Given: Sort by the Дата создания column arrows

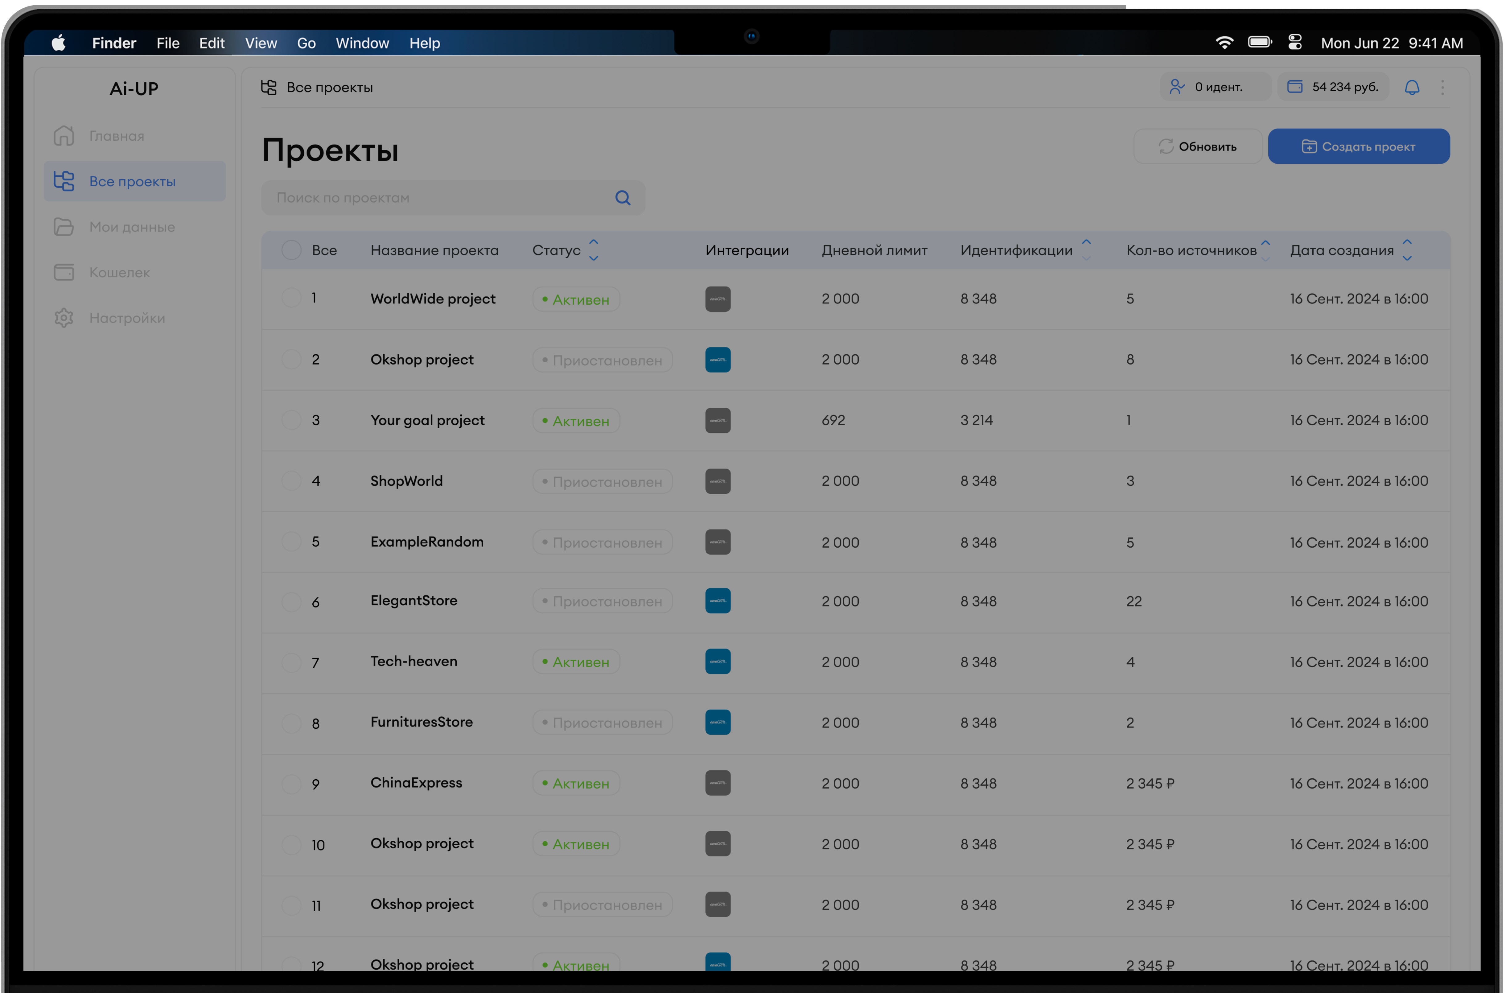Looking at the screenshot, I should [x=1407, y=250].
